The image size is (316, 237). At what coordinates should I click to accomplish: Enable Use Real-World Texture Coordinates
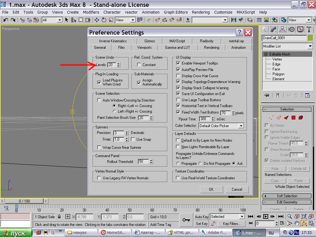pyautogui.click(x=178, y=178)
